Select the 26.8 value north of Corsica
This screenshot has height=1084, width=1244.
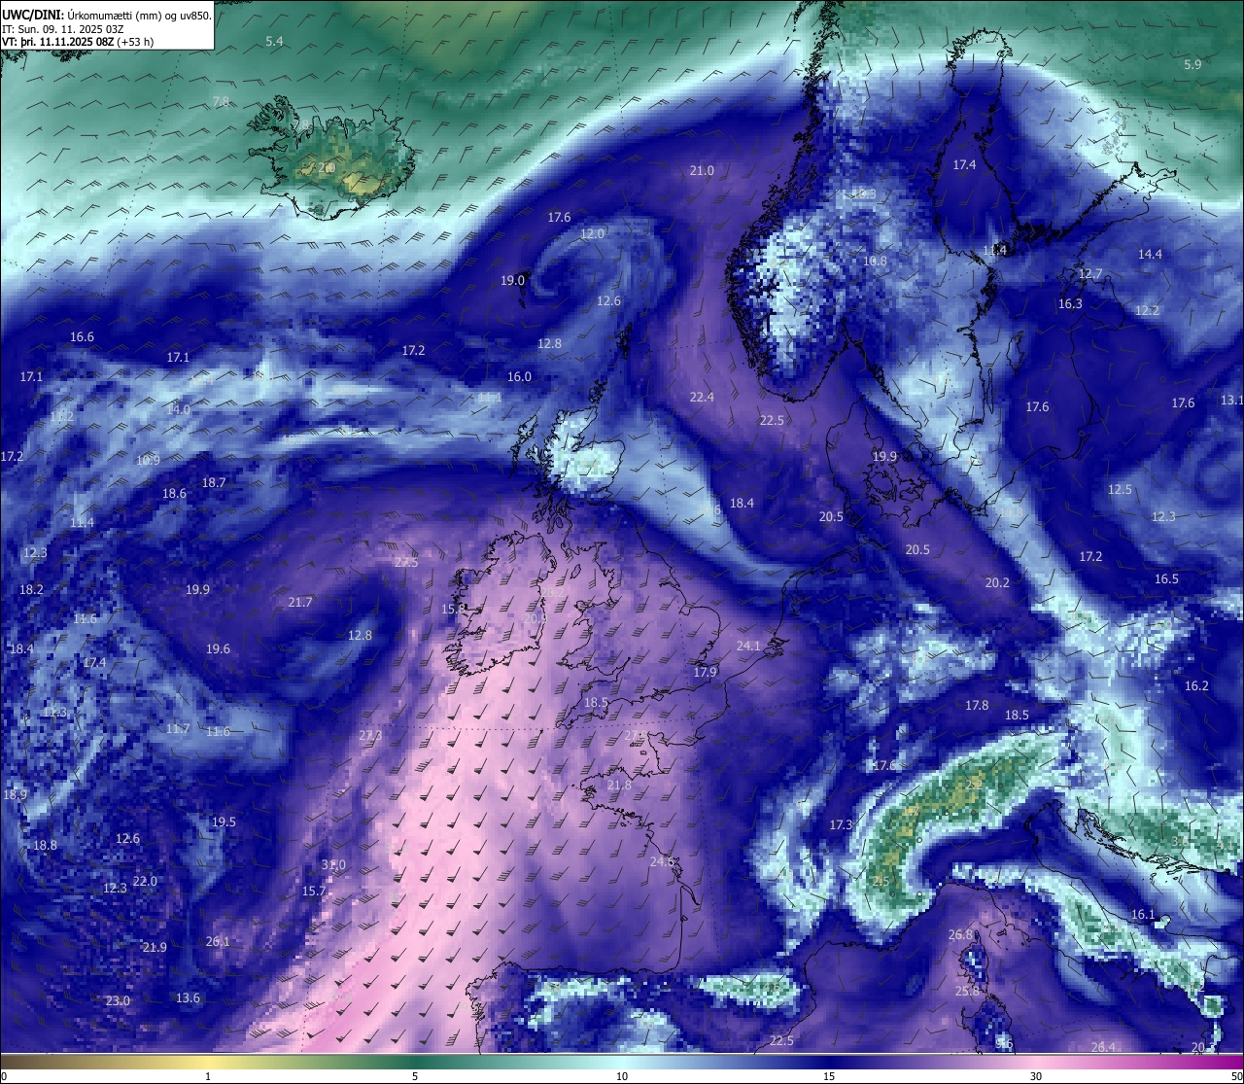tap(960, 934)
